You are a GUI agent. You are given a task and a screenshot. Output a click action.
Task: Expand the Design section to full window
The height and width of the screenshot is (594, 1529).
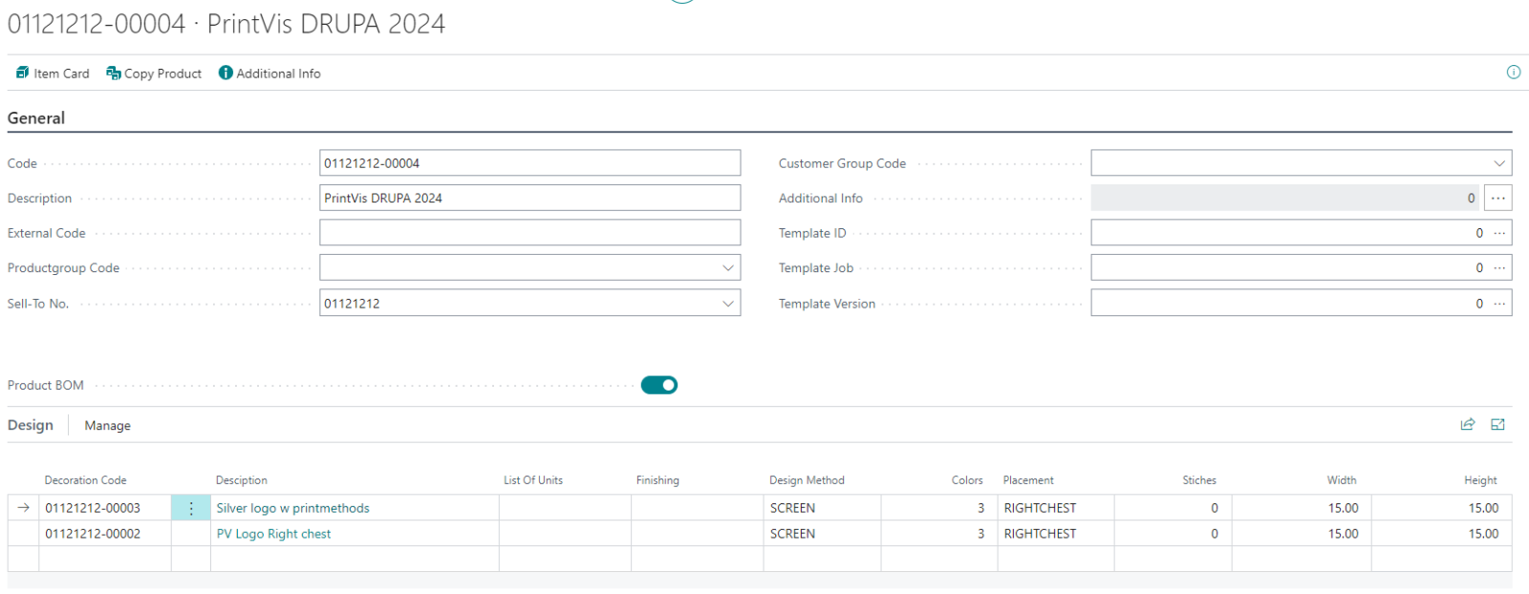coord(1497,425)
